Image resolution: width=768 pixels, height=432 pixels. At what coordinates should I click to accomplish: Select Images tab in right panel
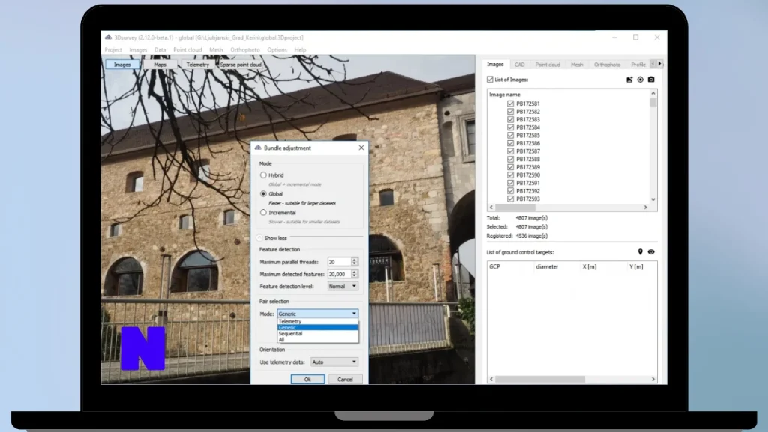(x=495, y=64)
